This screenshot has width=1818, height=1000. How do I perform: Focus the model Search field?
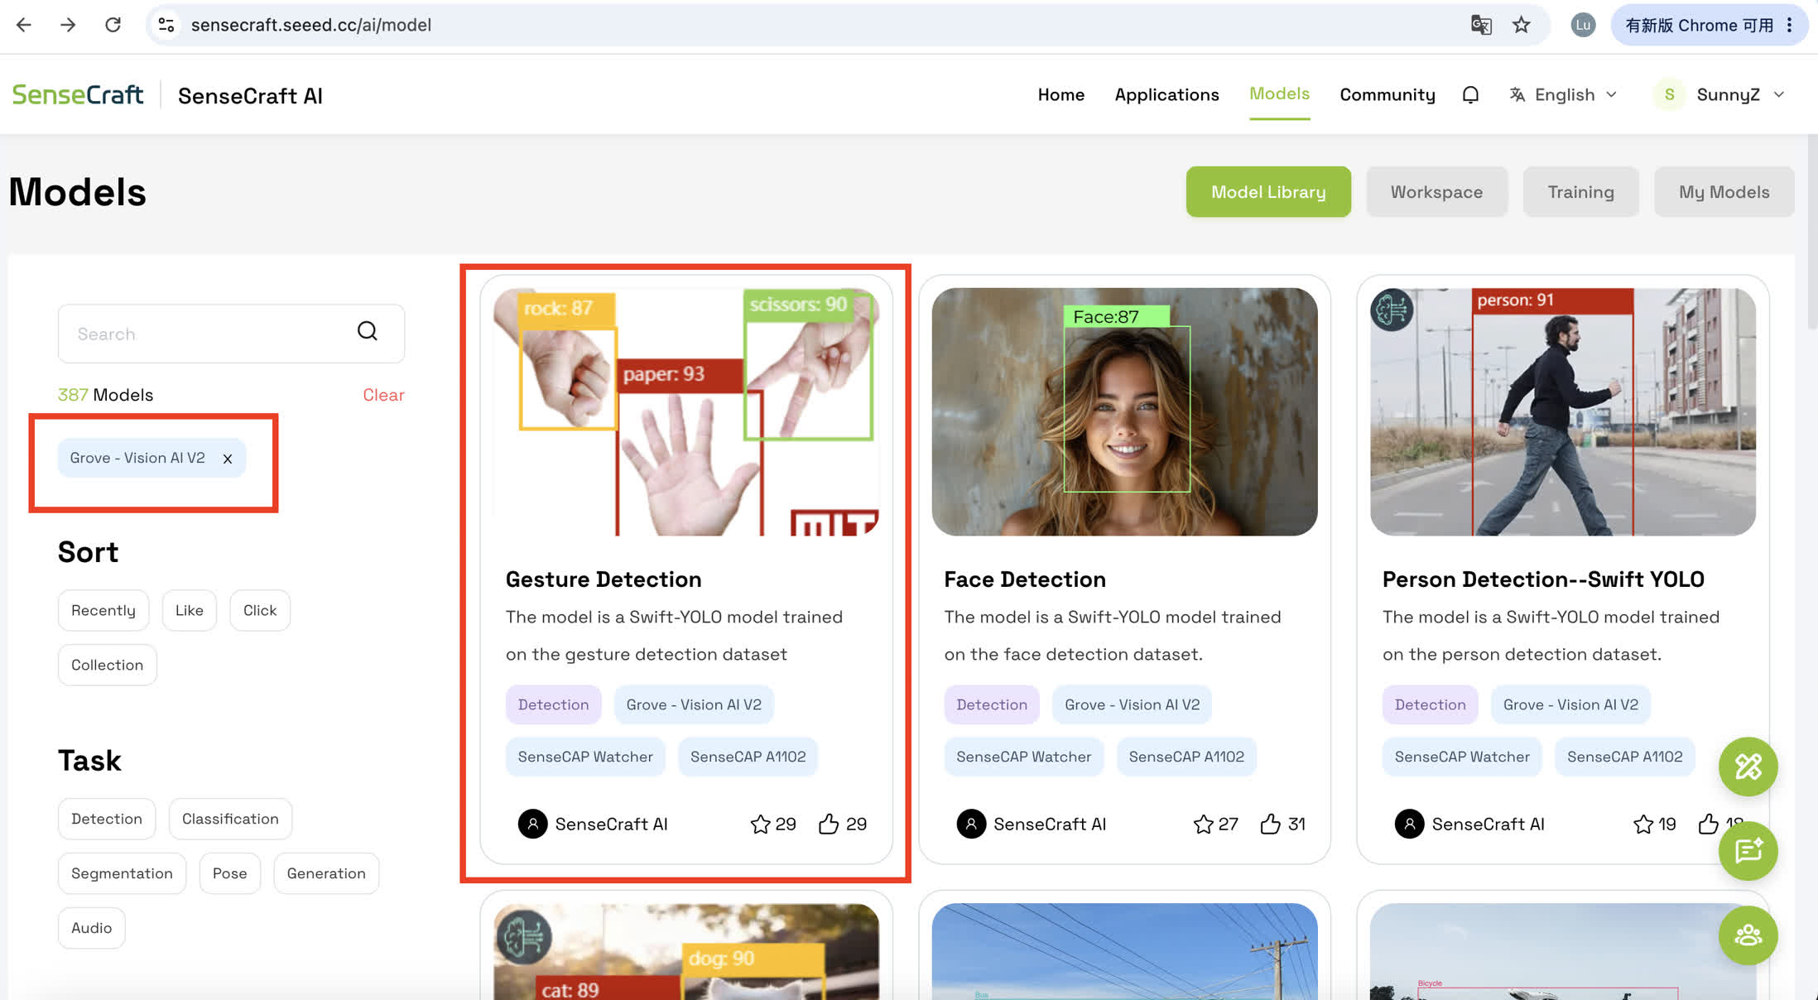(231, 334)
